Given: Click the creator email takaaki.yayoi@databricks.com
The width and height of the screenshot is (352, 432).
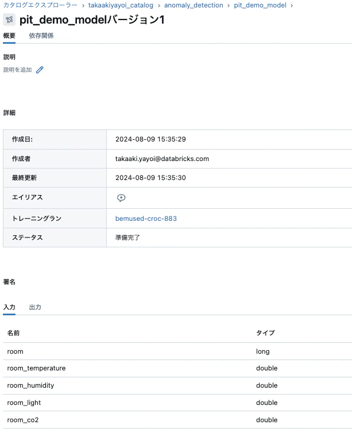Looking at the screenshot, I should pyautogui.click(x=162, y=159).
